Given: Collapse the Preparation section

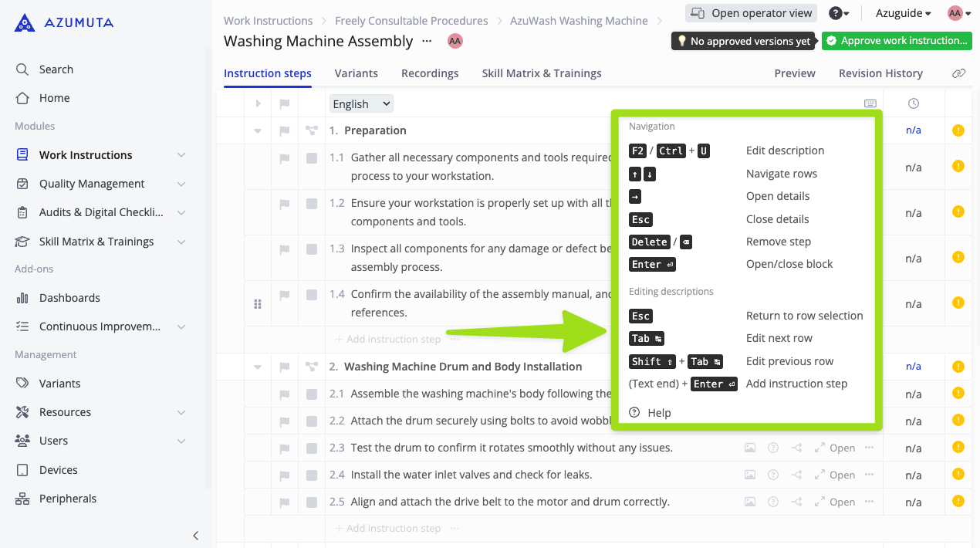Looking at the screenshot, I should pos(258,130).
